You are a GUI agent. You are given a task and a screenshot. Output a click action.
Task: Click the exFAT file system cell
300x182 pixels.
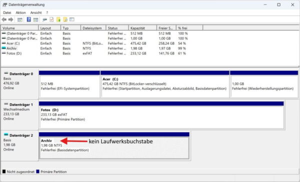(x=87, y=53)
